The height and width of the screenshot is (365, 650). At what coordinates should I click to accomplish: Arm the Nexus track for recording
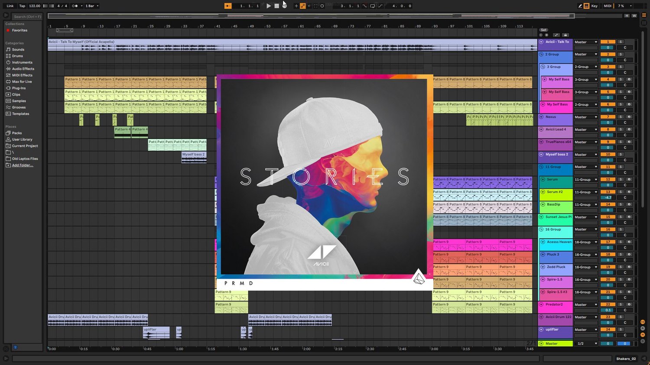click(x=629, y=117)
